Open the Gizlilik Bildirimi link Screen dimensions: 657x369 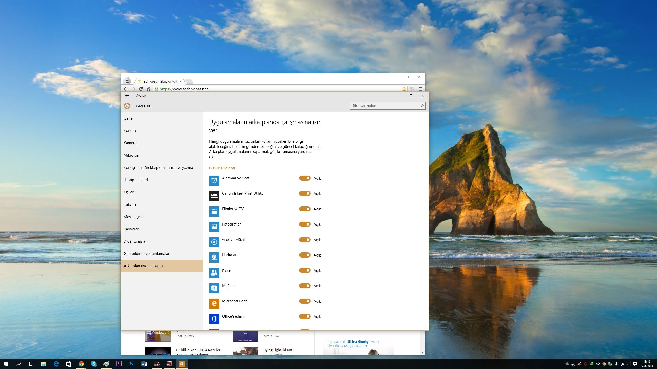222,168
